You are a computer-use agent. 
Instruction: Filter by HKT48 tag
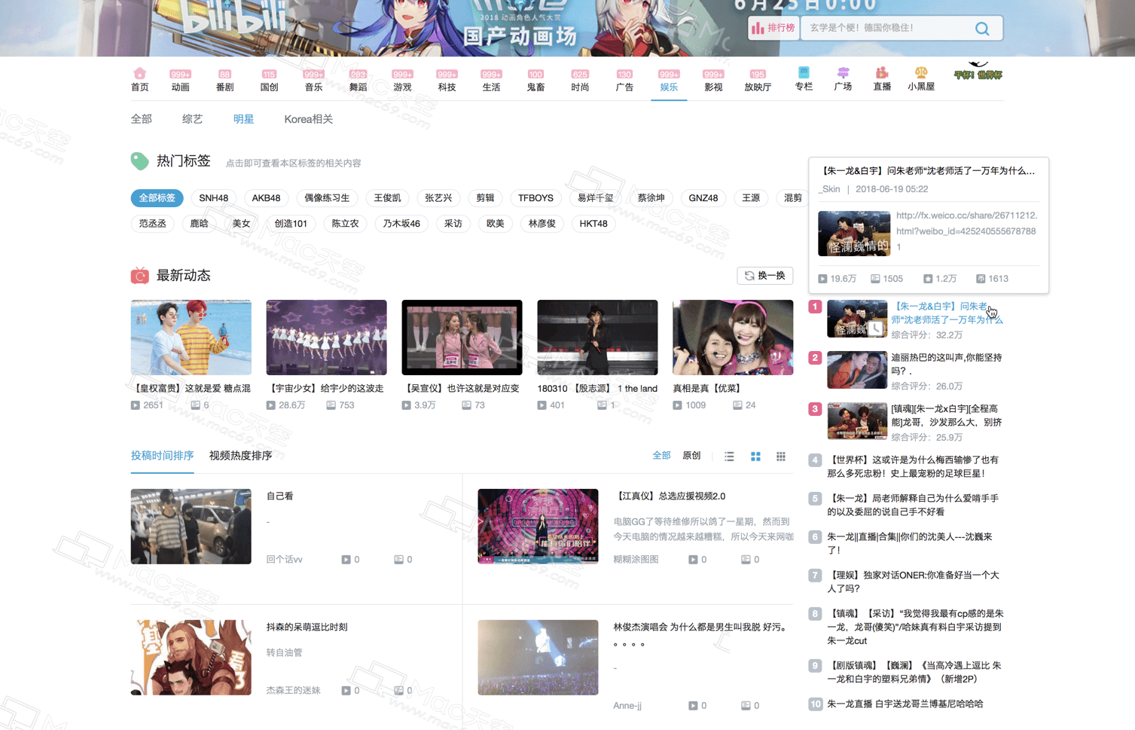(x=593, y=224)
